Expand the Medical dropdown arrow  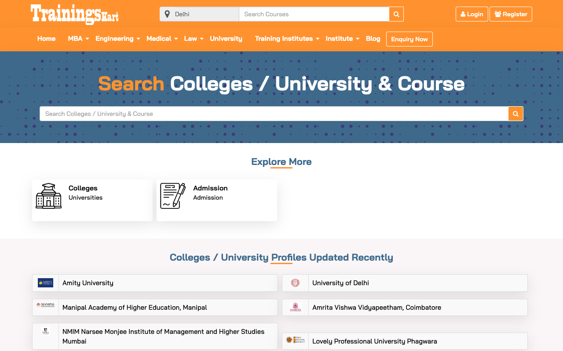(176, 39)
